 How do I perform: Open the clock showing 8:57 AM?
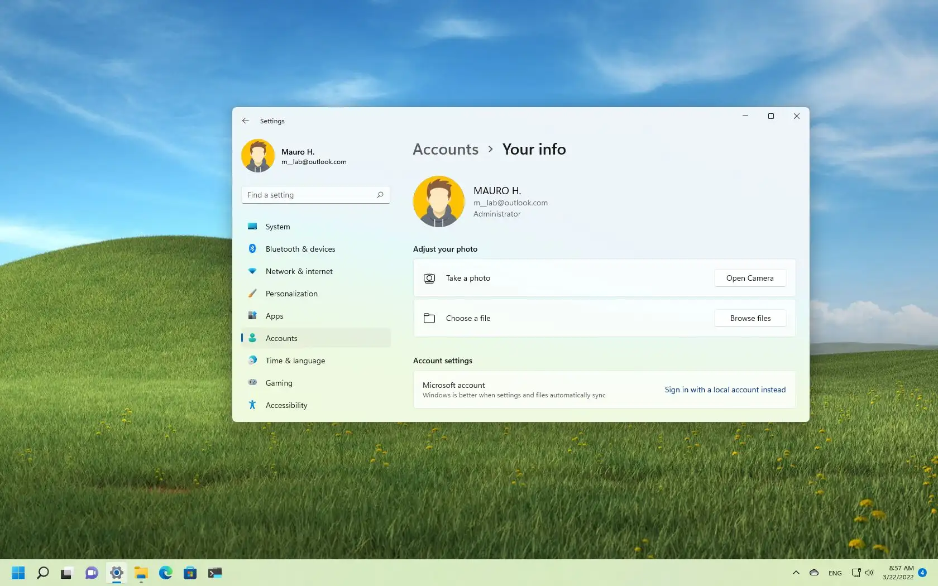[898, 573]
